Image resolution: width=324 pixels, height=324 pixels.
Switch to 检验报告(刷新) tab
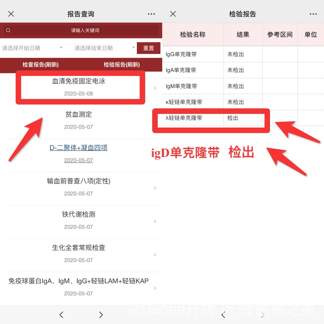(x=121, y=65)
